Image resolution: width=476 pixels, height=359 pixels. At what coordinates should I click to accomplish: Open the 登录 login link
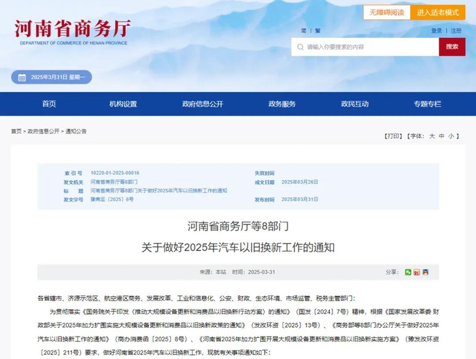(437, 31)
